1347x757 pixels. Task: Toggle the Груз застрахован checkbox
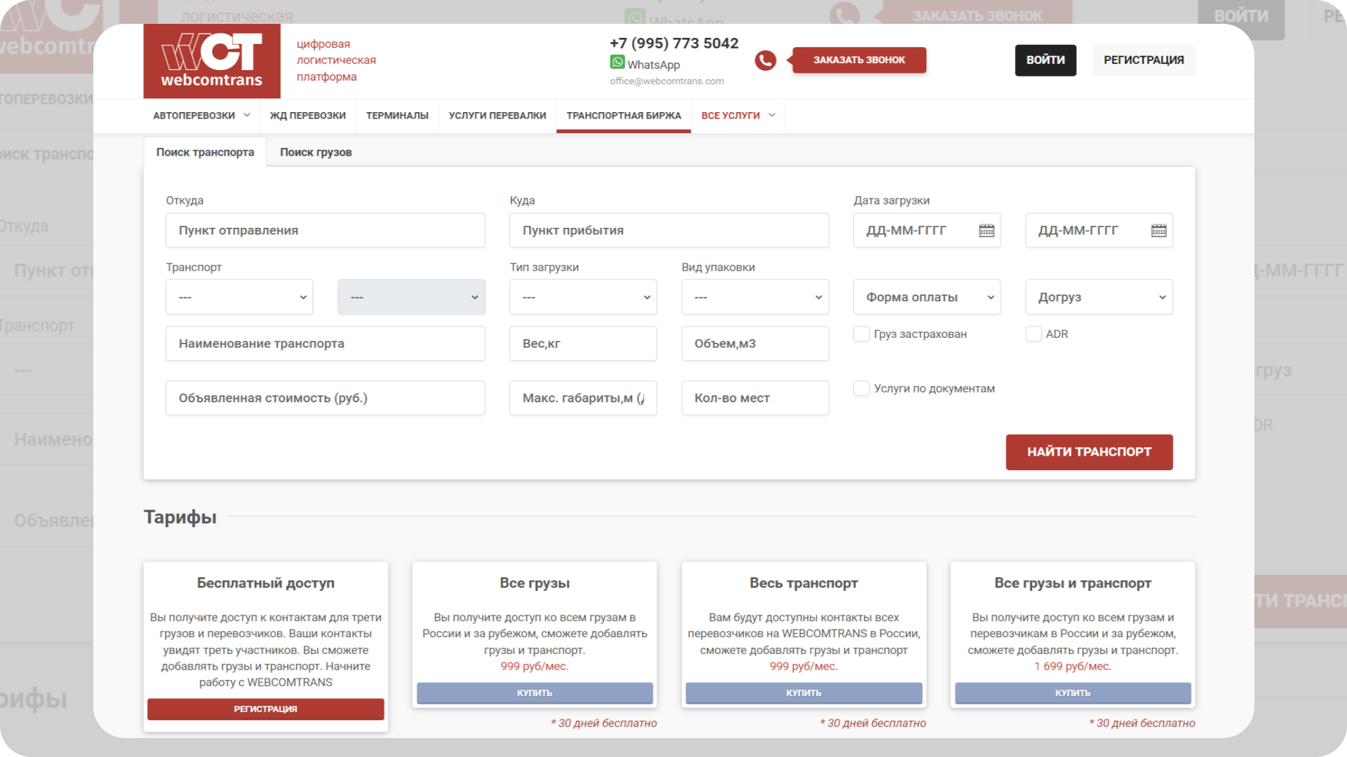pos(862,334)
